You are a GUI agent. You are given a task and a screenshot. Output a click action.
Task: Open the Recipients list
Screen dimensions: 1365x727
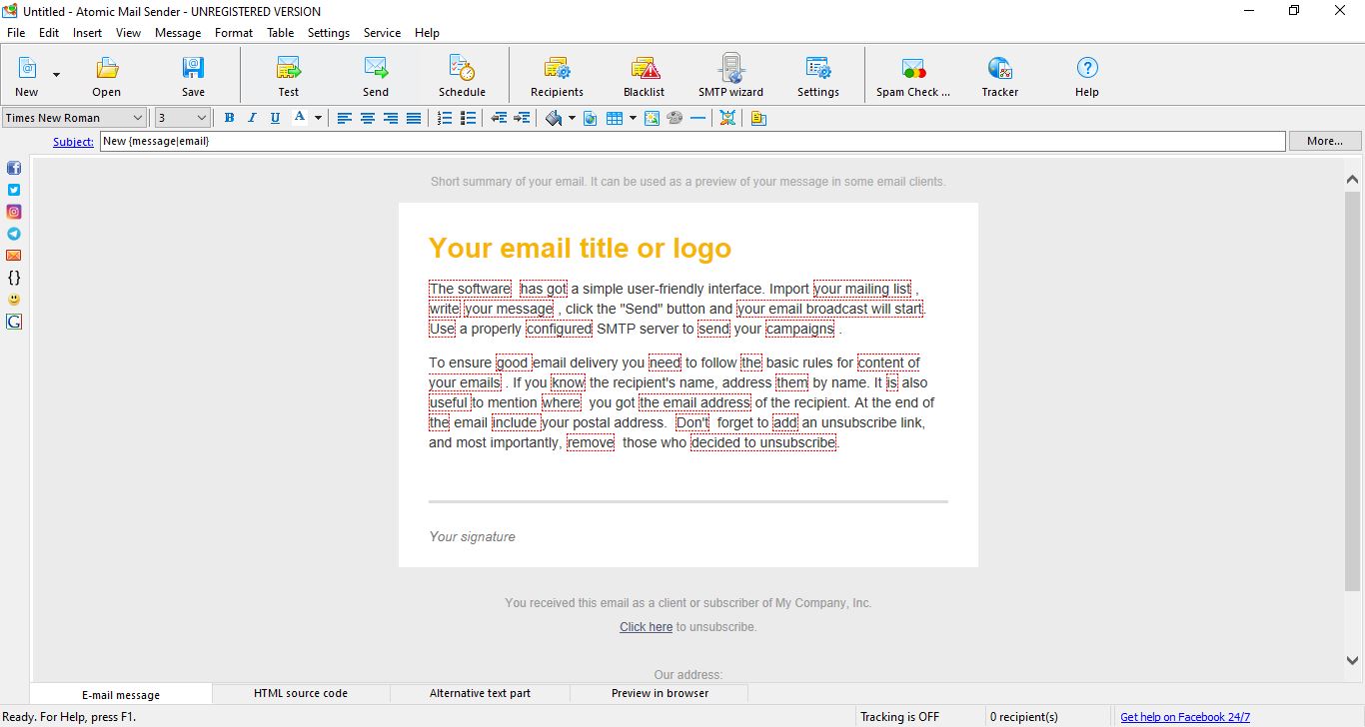point(557,76)
